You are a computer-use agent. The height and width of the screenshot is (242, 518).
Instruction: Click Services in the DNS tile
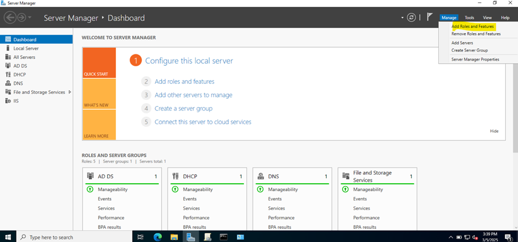(276, 209)
